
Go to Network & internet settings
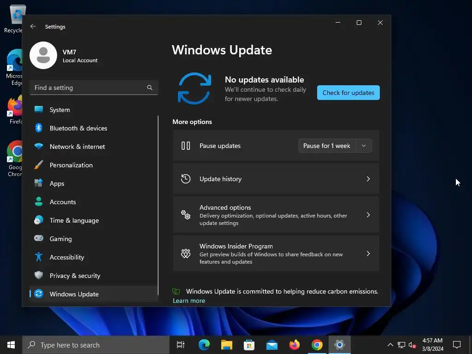pyautogui.click(x=94, y=146)
